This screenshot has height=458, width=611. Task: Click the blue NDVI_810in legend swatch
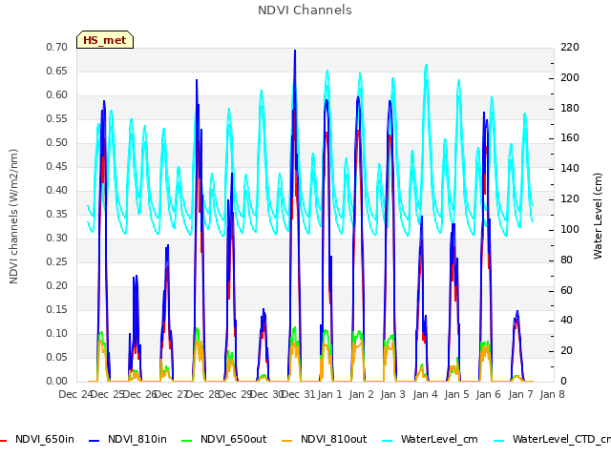(x=95, y=441)
